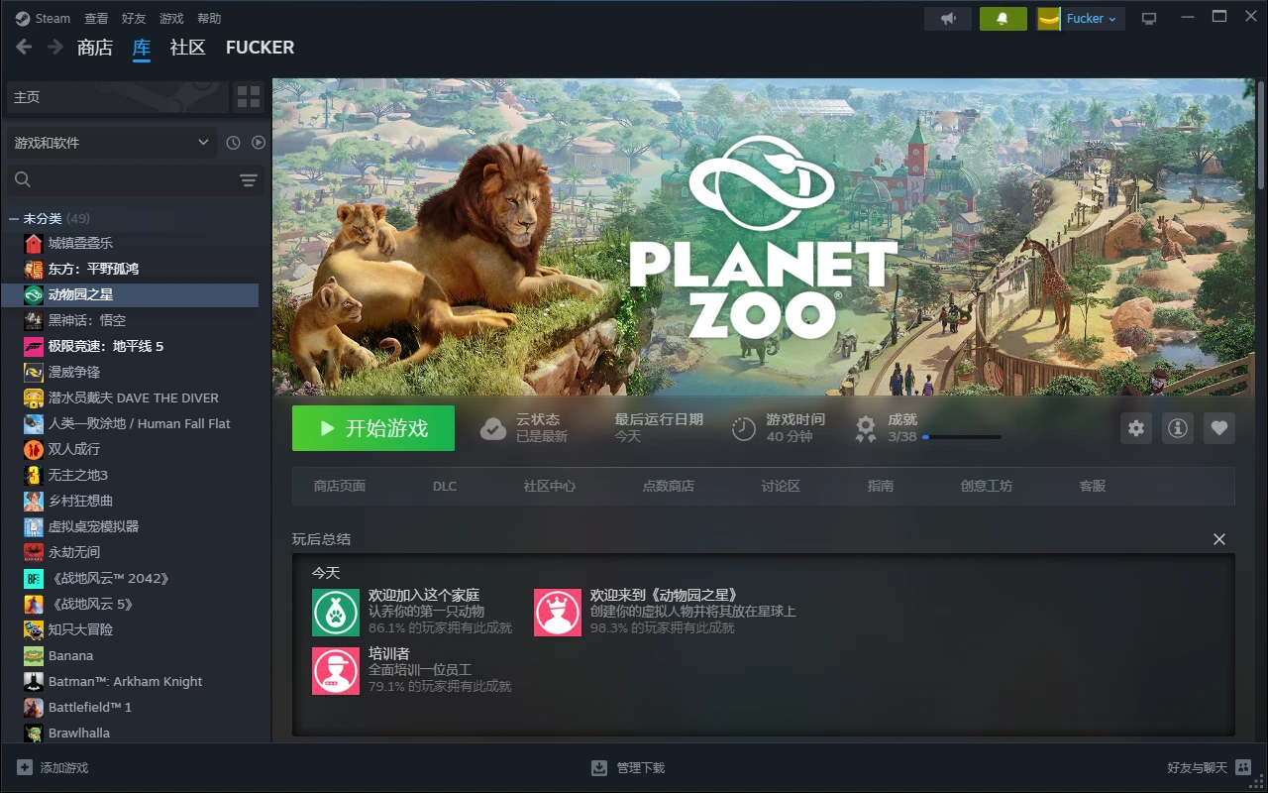Select 虚拟桌宠模拟器 game icon

(34, 526)
